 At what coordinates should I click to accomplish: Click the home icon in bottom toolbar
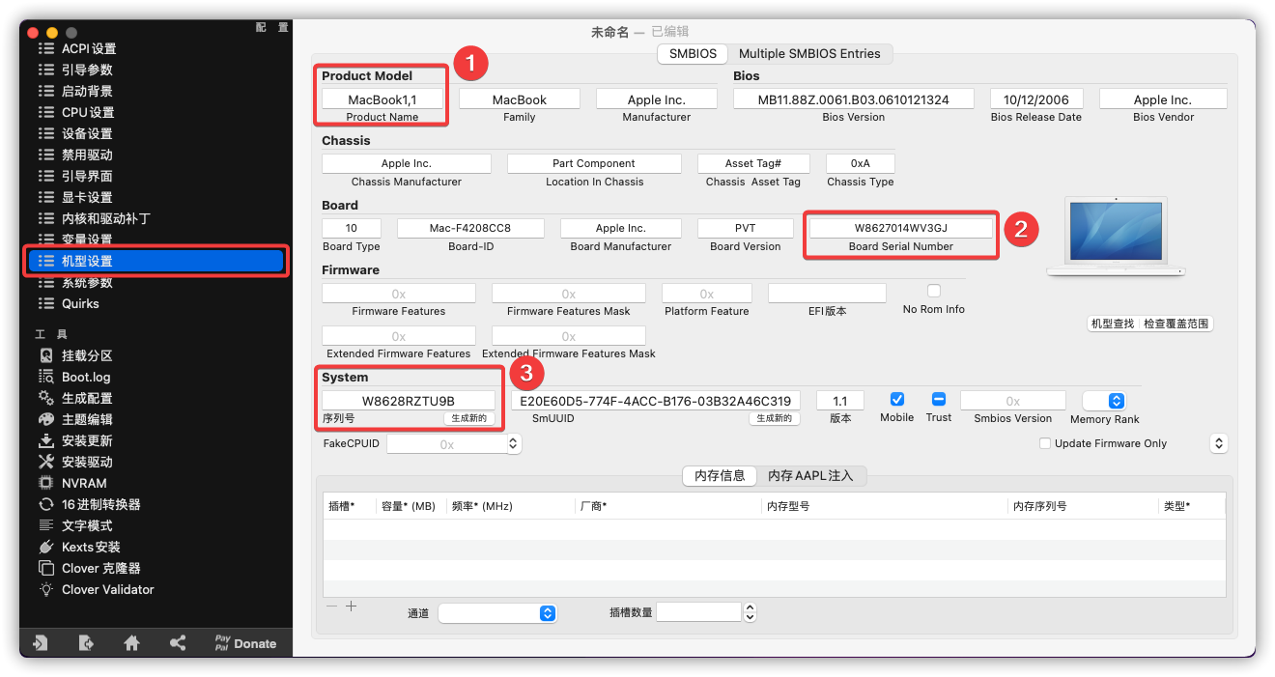[x=131, y=643]
